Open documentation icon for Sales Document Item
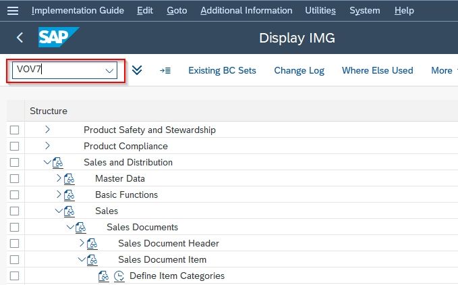 [x=92, y=260]
